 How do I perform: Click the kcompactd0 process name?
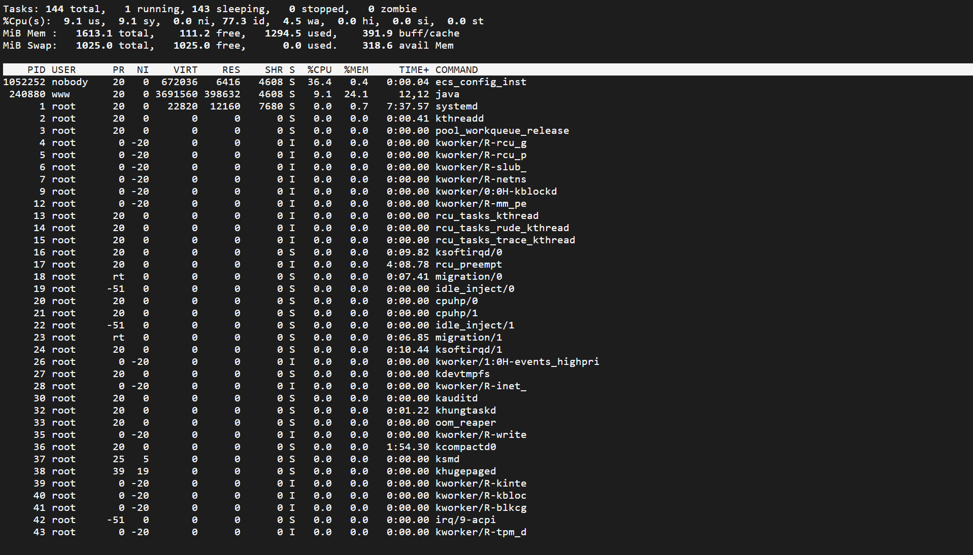(465, 447)
